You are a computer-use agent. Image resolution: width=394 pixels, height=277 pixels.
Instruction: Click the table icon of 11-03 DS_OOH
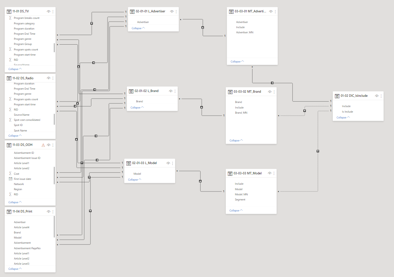click(9, 145)
